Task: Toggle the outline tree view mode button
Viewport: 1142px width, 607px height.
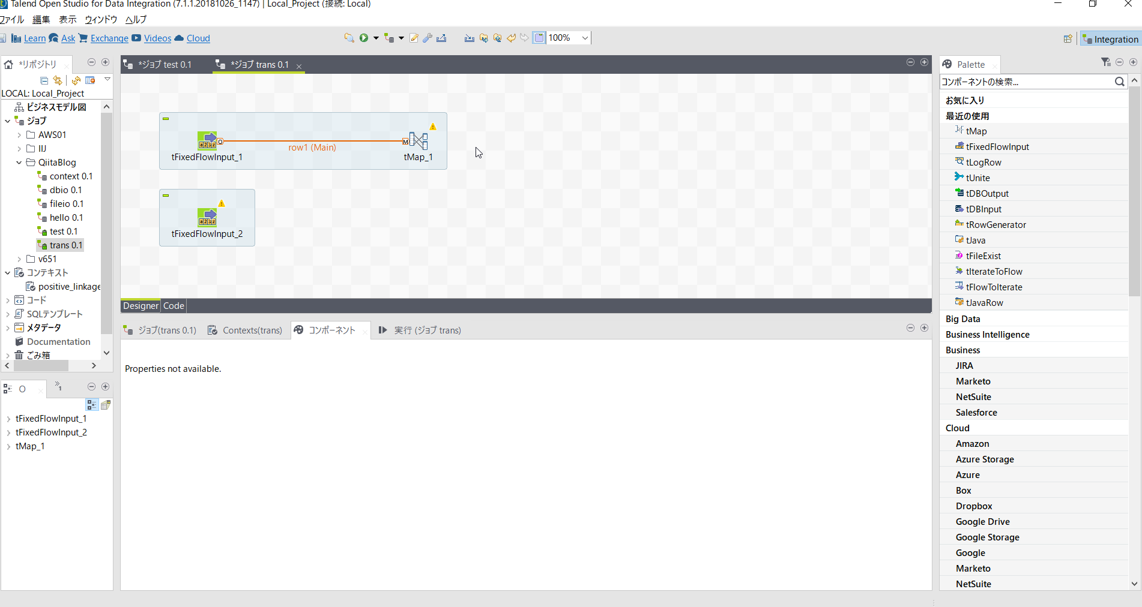Action: tap(92, 405)
